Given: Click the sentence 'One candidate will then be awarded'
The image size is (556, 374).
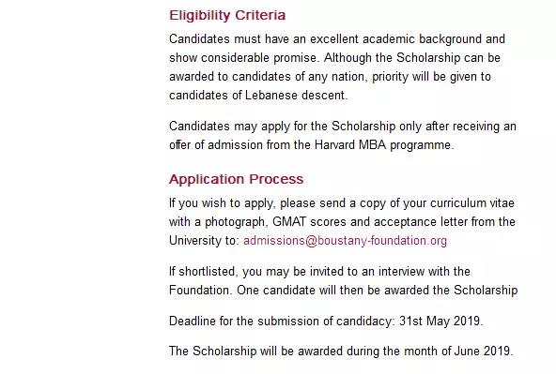Looking at the screenshot, I should pyautogui.click(x=378, y=291).
